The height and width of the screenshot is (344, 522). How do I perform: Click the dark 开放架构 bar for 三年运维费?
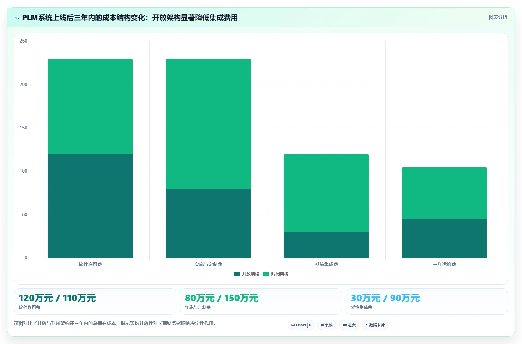click(x=444, y=239)
